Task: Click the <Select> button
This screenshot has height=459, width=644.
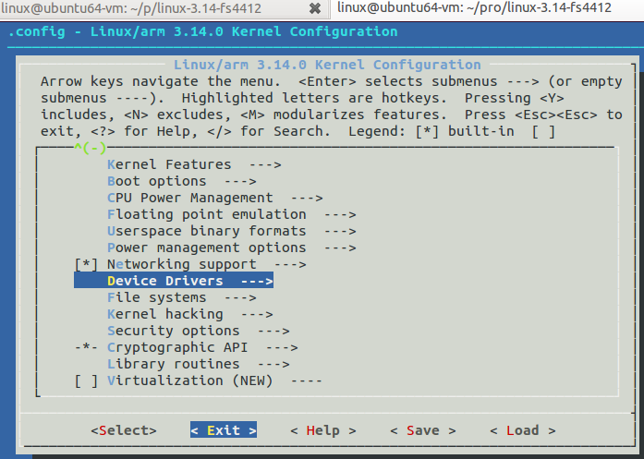Action: point(124,430)
